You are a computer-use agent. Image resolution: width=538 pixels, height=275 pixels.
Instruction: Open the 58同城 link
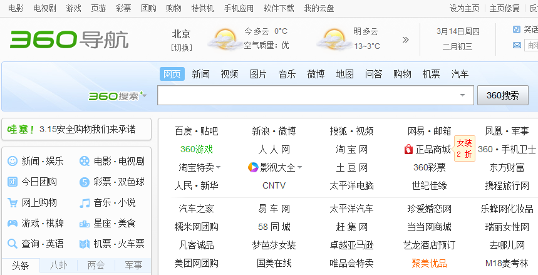[x=274, y=227]
